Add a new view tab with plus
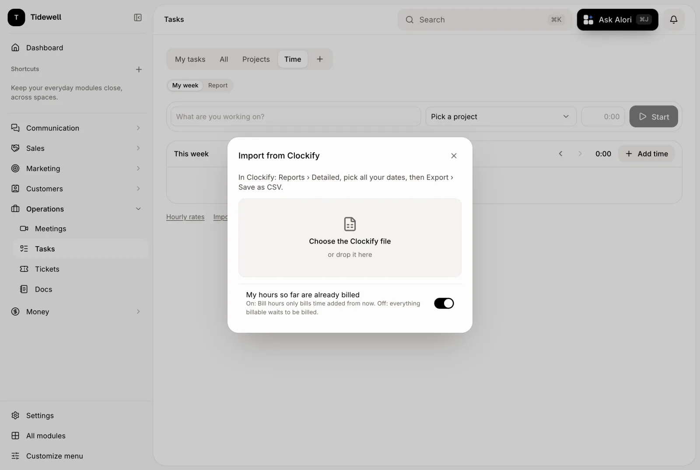700x470 pixels. [320, 59]
